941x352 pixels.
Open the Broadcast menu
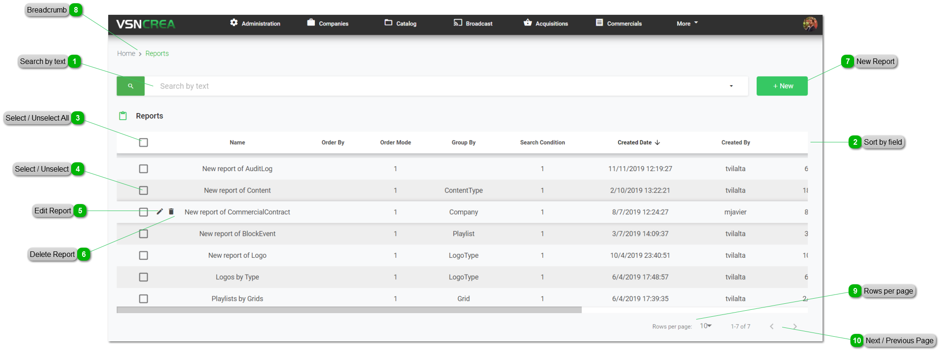coord(473,24)
